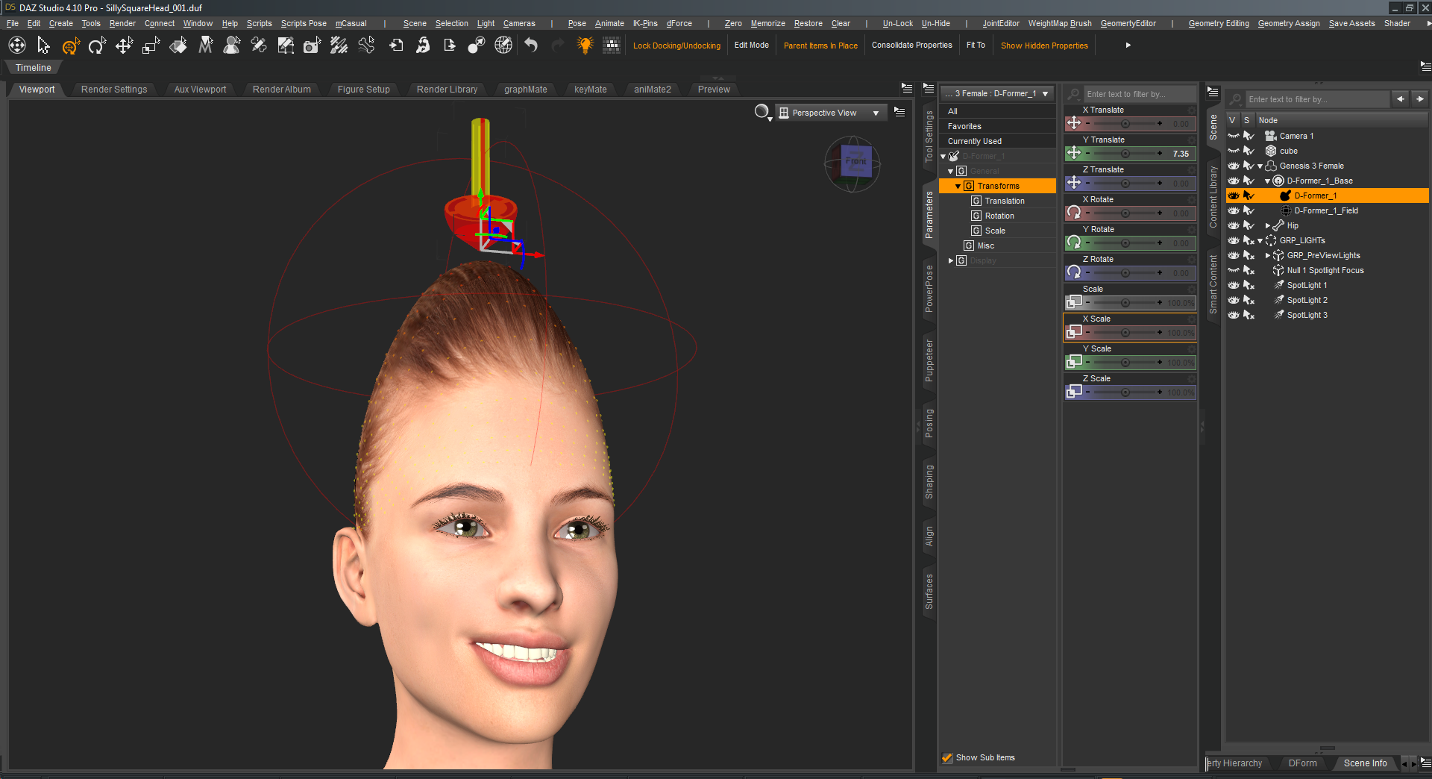Click the lightbulb preview lights icon

pos(585,46)
